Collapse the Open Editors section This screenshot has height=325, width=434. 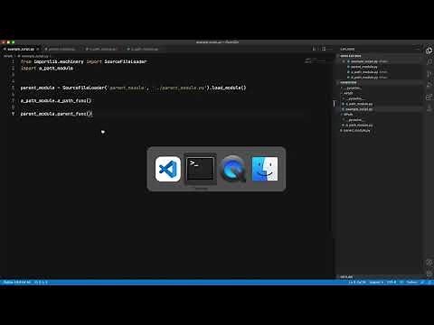351,56
